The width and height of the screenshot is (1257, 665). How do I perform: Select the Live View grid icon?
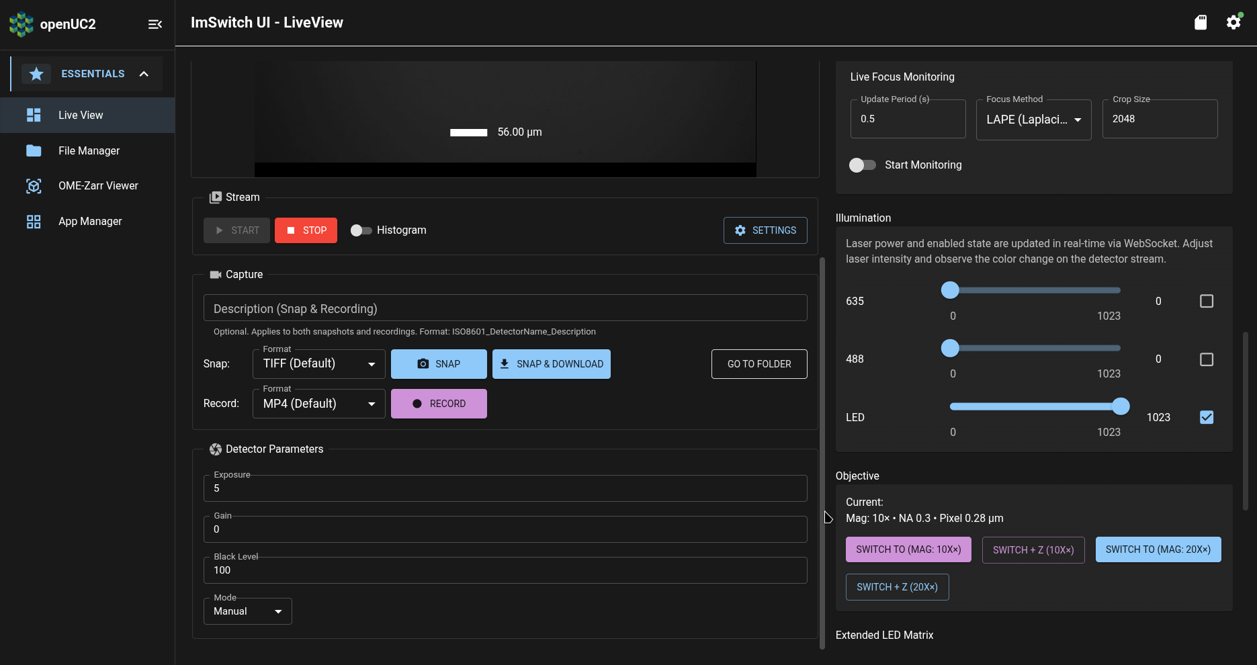34,115
